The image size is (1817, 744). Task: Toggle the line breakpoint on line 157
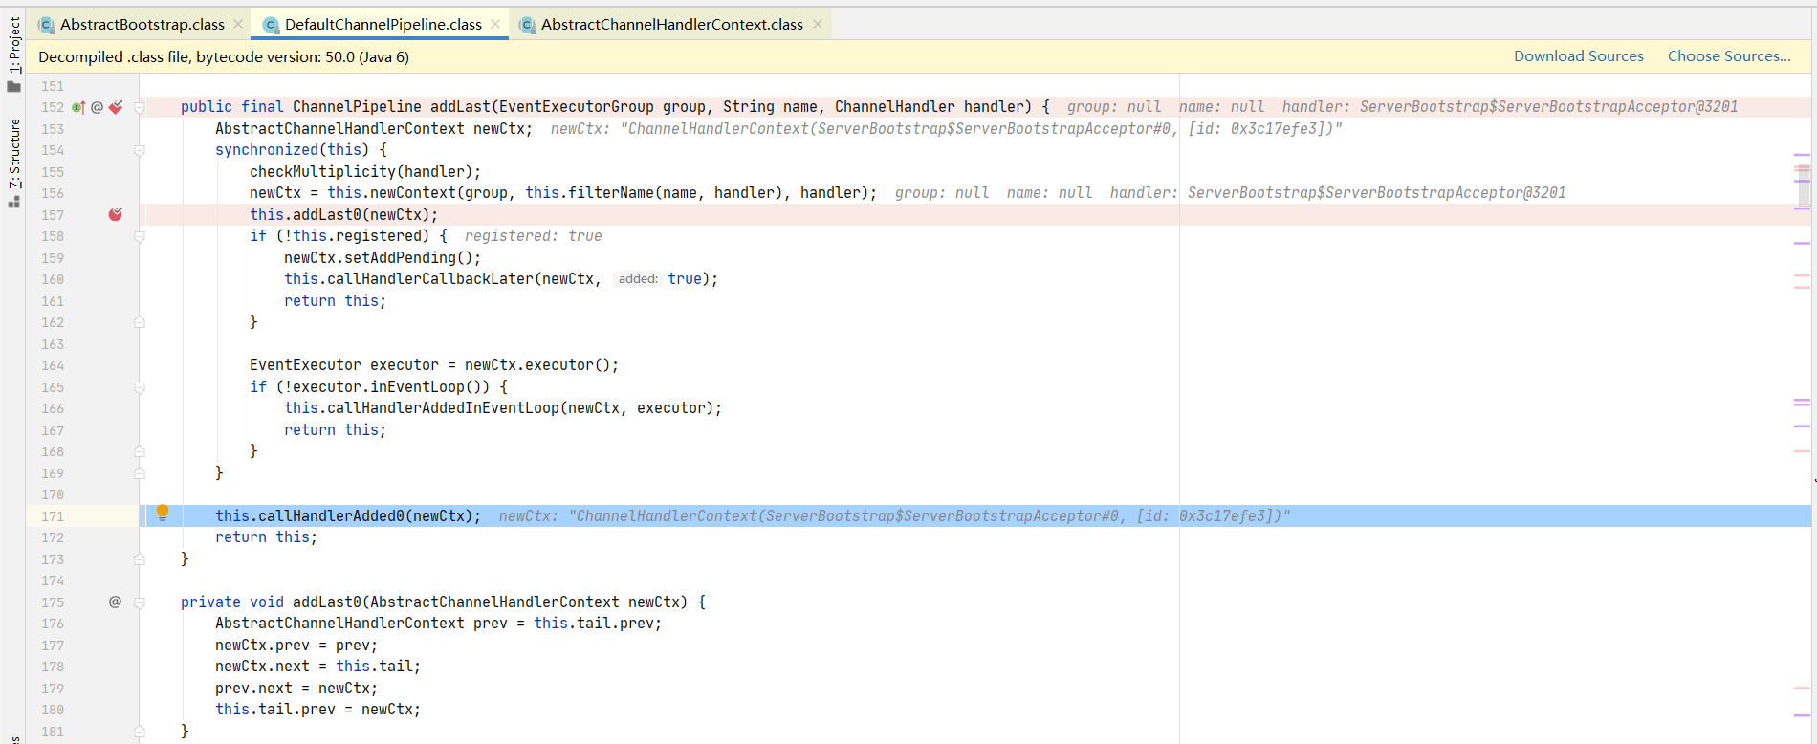pos(116,214)
